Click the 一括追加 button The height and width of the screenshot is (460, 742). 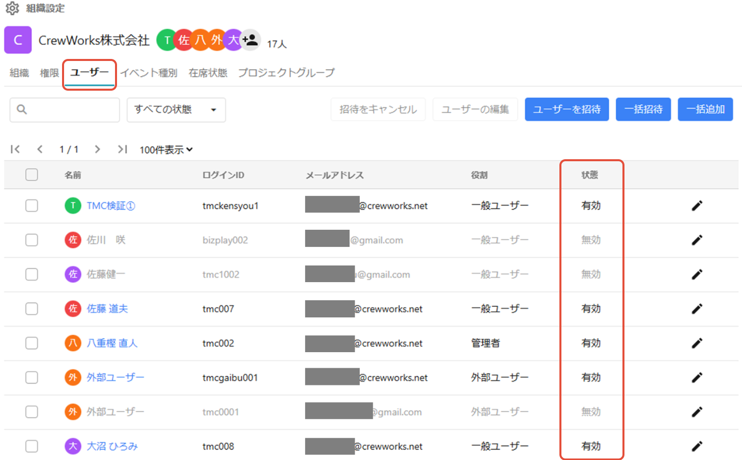click(705, 109)
